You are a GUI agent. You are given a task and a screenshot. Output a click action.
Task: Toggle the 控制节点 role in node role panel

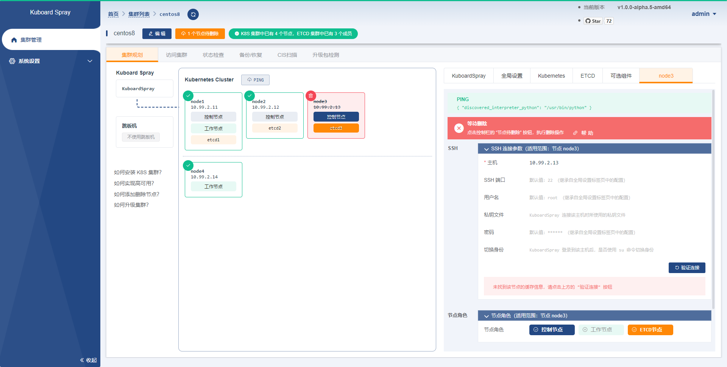point(552,330)
